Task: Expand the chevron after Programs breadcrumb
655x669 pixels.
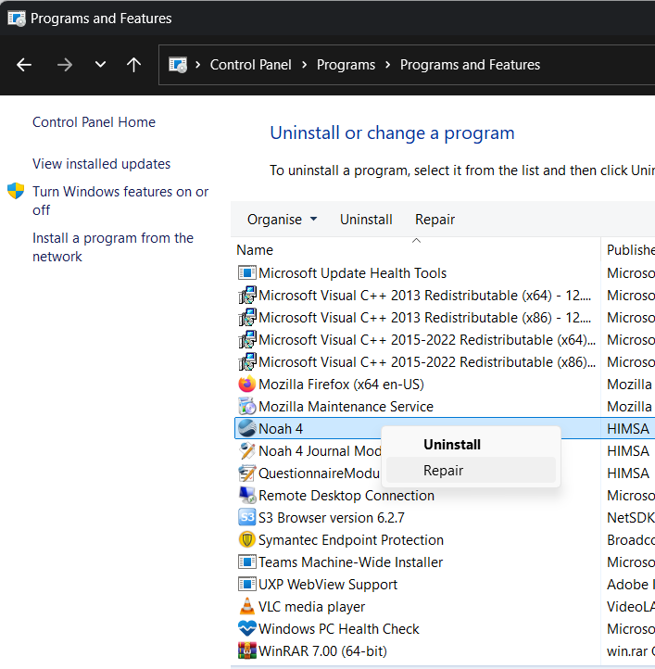Action: [387, 65]
